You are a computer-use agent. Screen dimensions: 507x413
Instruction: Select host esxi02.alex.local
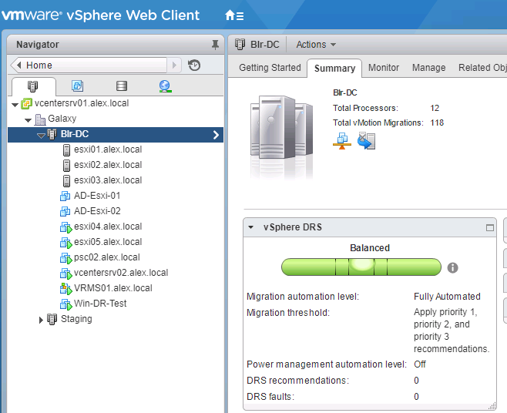[x=107, y=165]
